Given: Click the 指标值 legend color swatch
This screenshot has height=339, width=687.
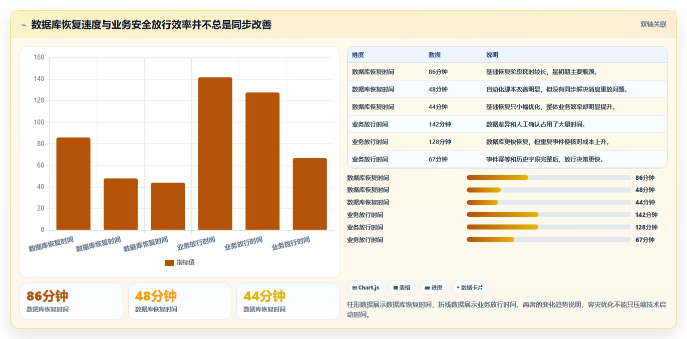Looking at the screenshot, I should (169, 262).
